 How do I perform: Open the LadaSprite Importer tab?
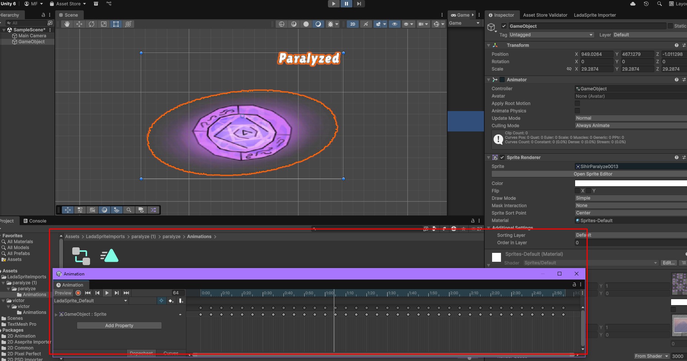click(x=594, y=15)
